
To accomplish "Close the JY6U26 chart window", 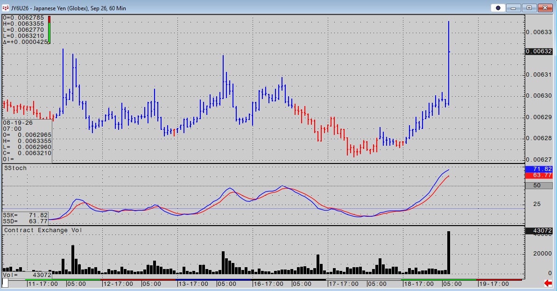I will [544, 8].
